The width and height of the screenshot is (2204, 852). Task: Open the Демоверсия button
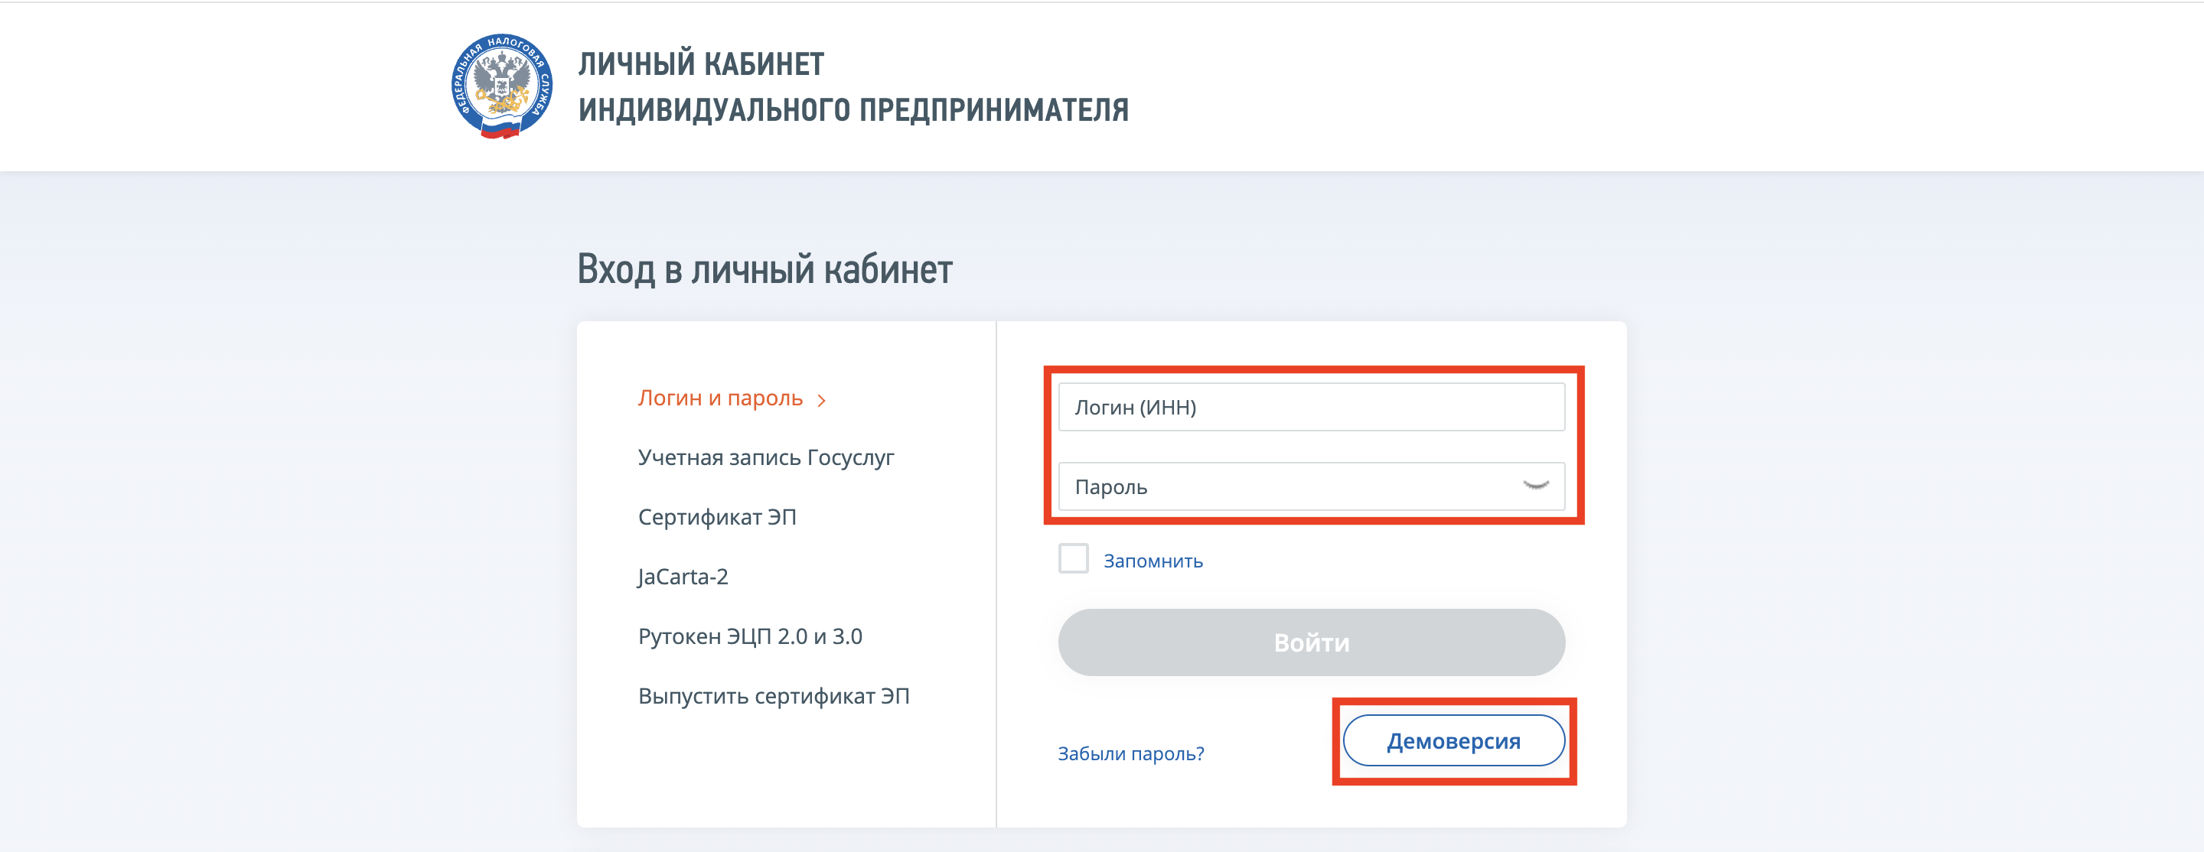[1454, 741]
